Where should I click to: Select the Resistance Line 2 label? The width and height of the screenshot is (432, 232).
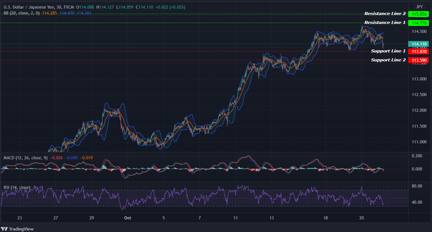click(x=385, y=14)
